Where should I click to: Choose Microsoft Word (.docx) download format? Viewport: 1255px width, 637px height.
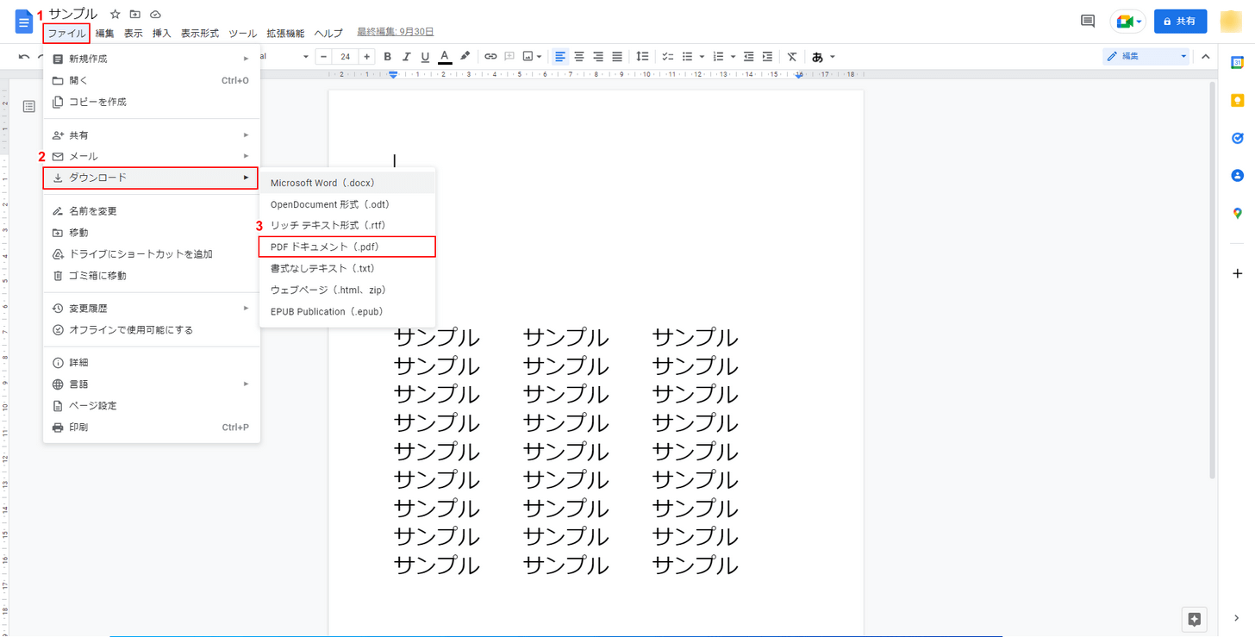(347, 183)
